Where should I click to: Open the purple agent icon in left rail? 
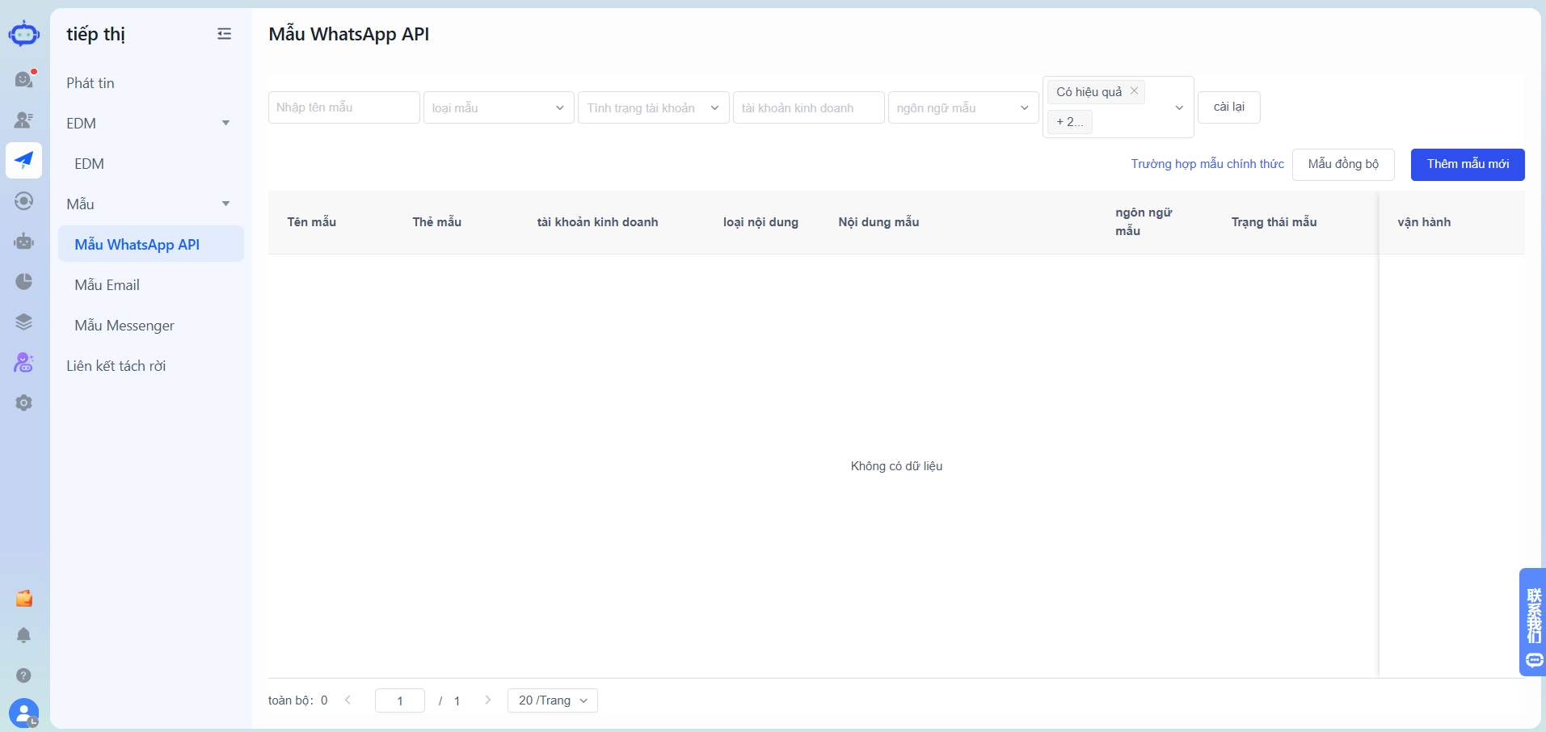24,363
